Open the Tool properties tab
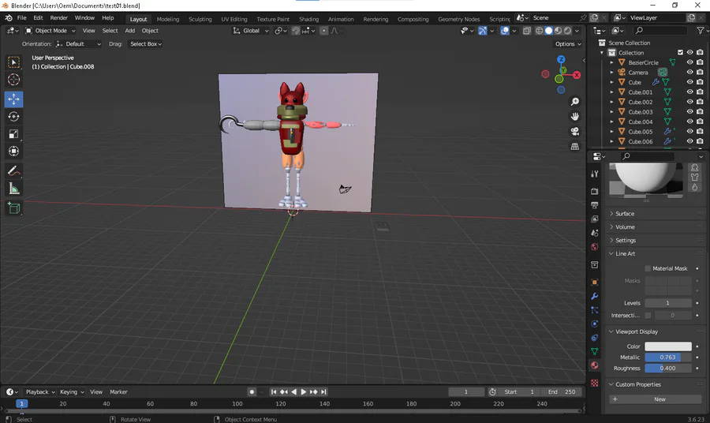 [595, 174]
